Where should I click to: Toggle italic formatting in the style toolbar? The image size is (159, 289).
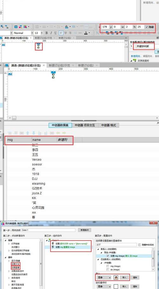(51, 33)
